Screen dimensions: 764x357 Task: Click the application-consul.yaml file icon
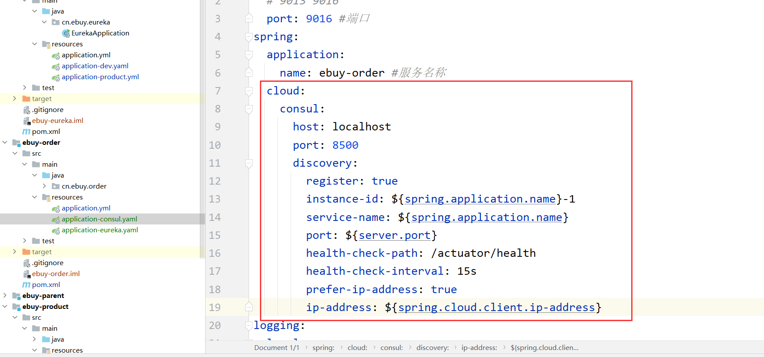pos(56,220)
